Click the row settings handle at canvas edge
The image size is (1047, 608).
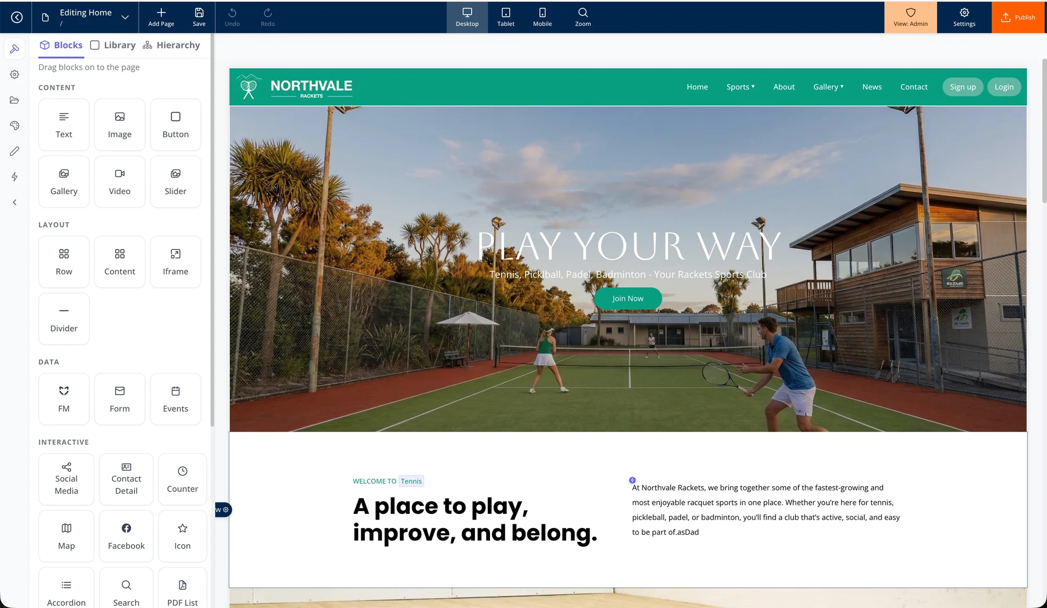click(223, 510)
